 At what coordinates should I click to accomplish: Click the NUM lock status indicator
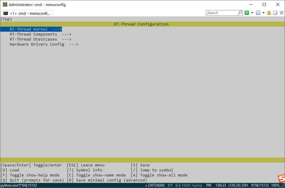(x=186, y=185)
